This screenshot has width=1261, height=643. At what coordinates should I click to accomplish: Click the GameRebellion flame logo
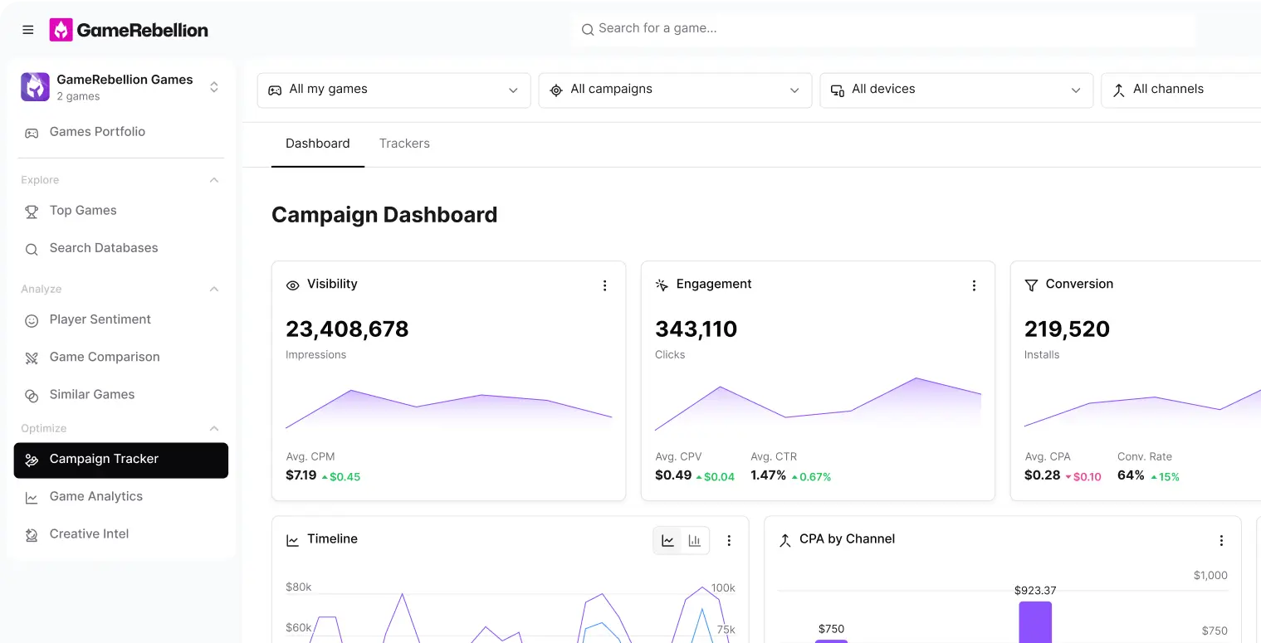click(x=61, y=30)
